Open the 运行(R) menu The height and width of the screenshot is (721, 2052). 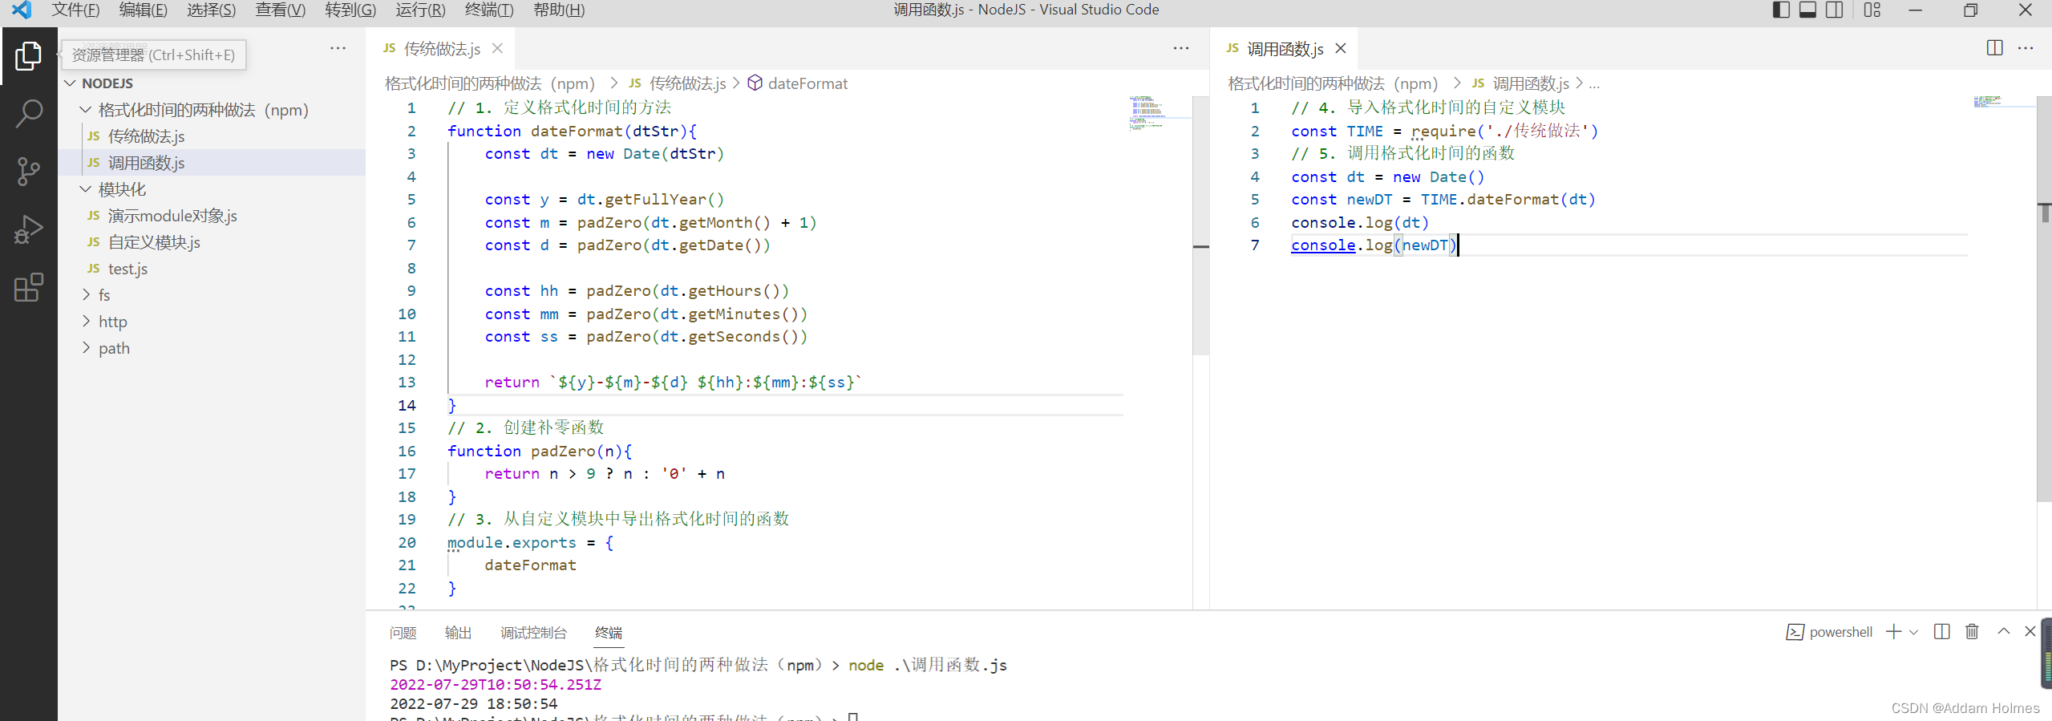pos(420,10)
